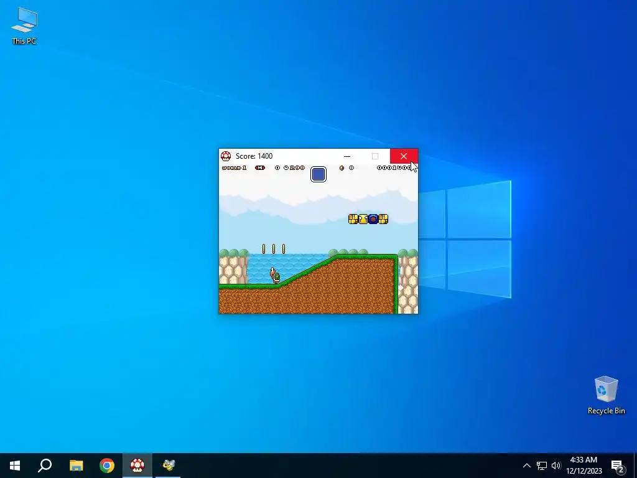Open File Explorer from the taskbar
This screenshot has height=478, width=637.
(x=76, y=466)
